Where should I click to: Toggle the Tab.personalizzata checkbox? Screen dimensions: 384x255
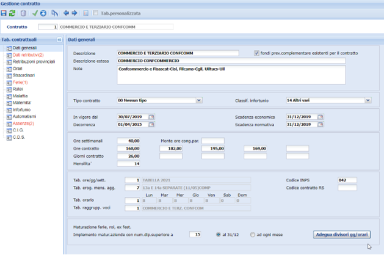(x=95, y=13)
